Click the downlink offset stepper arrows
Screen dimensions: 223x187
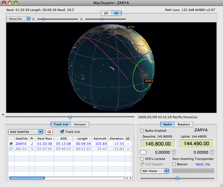(174, 152)
